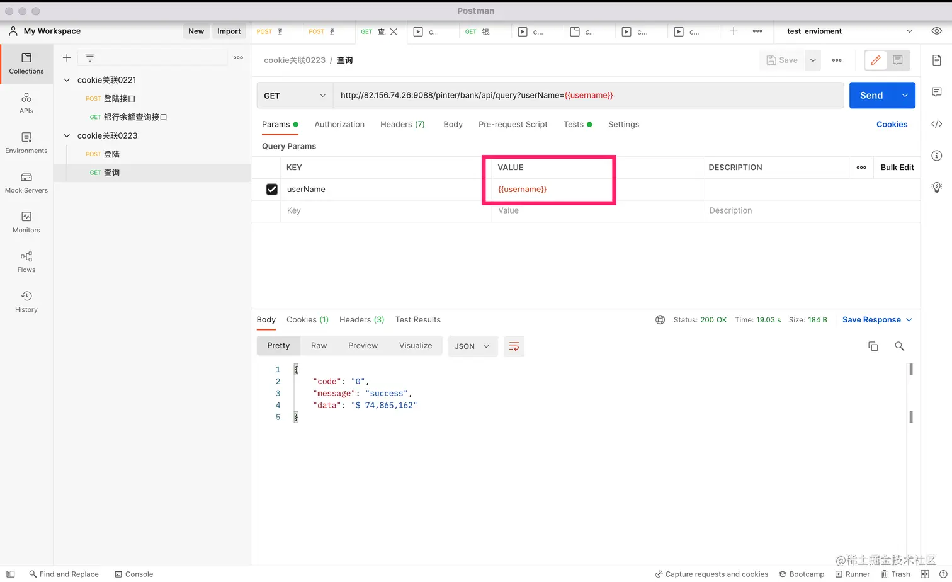Image resolution: width=952 pixels, height=582 pixels.
Task: Open the response Cookies (1) tab
Action: pyautogui.click(x=307, y=320)
